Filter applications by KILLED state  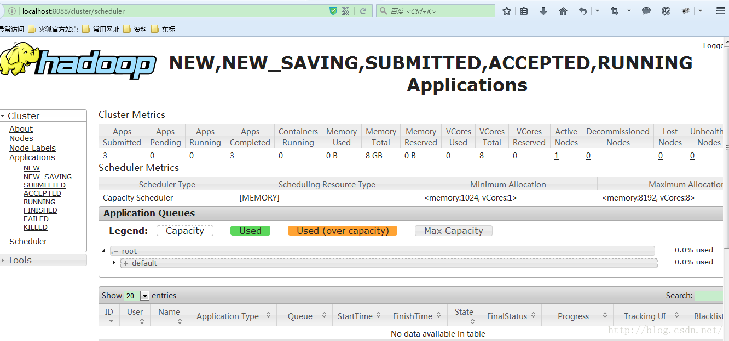click(36, 227)
